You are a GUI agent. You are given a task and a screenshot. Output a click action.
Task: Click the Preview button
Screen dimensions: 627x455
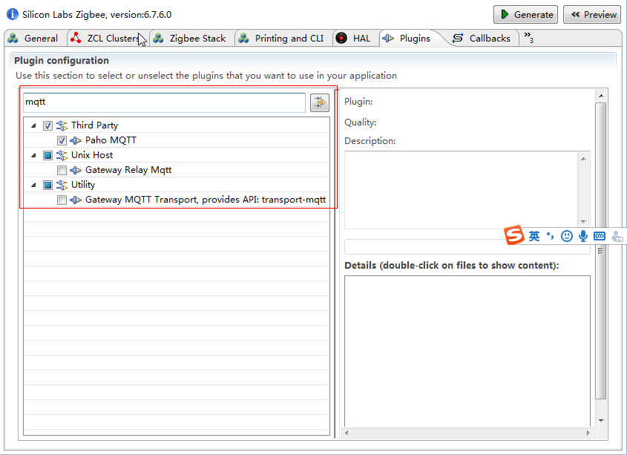click(594, 14)
